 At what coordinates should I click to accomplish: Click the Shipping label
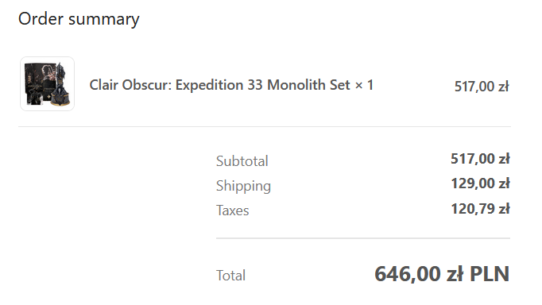click(x=243, y=186)
